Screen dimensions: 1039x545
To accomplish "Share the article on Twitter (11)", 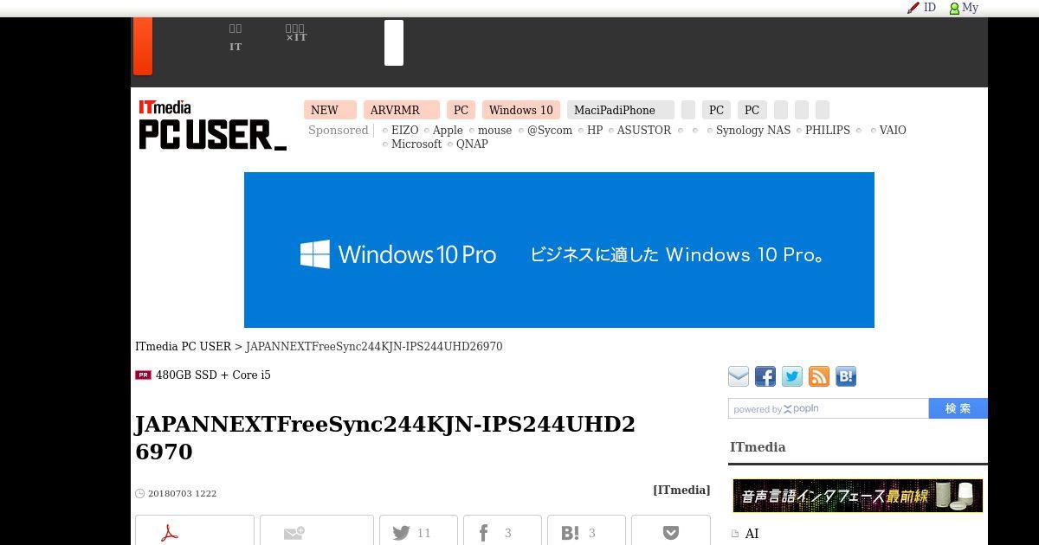I will pyautogui.click(x=418, y=531).
